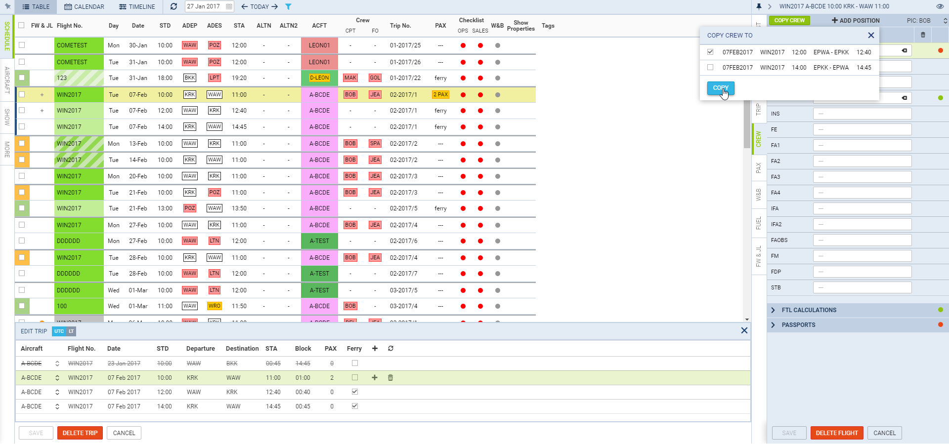
Task: Enable Ferry for the 10:00 KRK-WAW leg
Action: [x=354, y=377]
